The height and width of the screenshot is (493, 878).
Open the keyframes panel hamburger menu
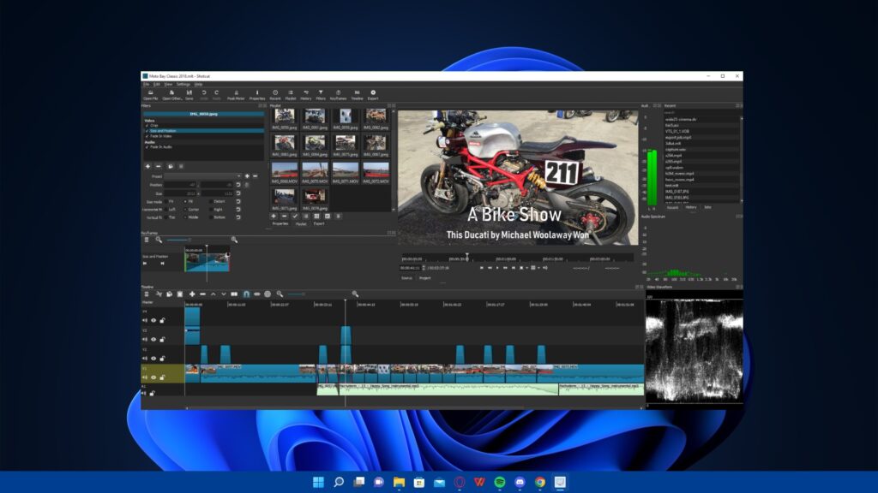pos(146,240)
